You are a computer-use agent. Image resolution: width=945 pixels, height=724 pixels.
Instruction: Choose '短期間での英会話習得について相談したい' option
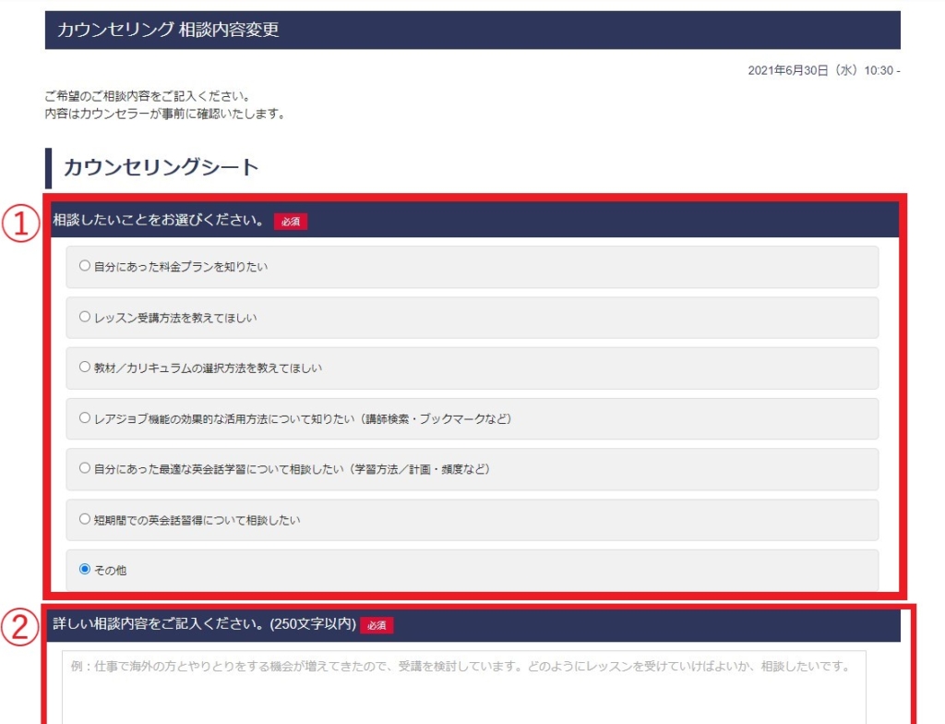coord(84,519)
